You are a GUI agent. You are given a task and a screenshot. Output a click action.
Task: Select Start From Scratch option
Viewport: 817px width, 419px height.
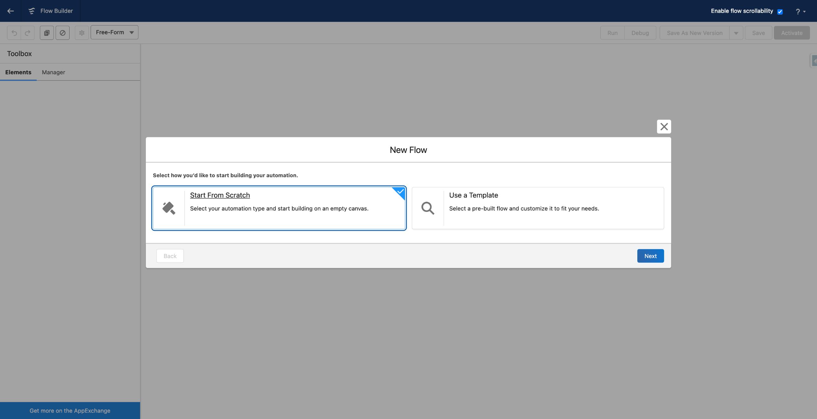tap(279, 208)
